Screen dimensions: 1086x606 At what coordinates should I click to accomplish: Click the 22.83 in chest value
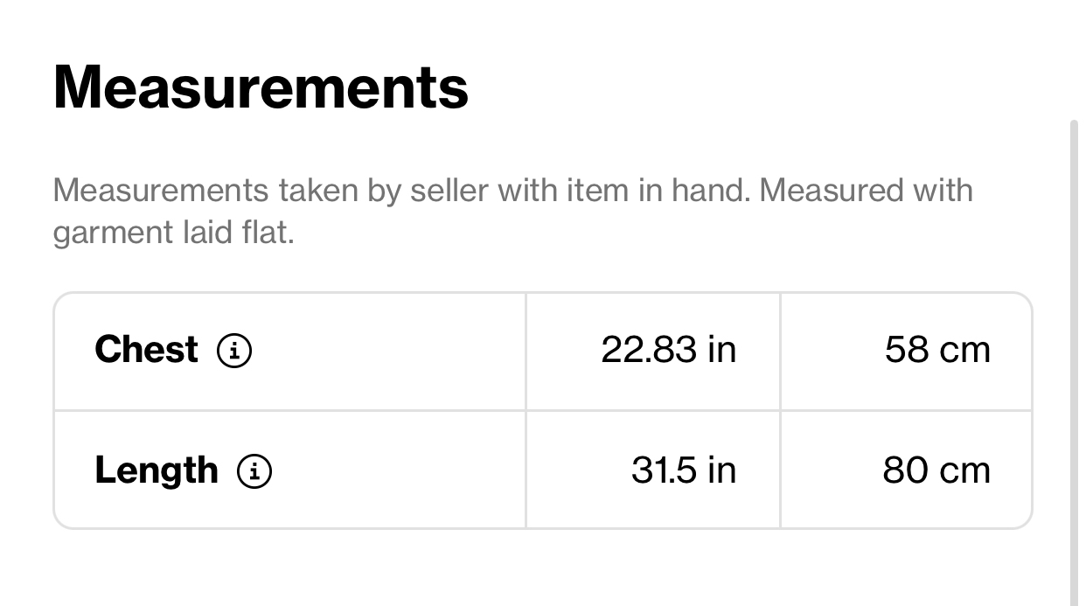click(669, 350)
